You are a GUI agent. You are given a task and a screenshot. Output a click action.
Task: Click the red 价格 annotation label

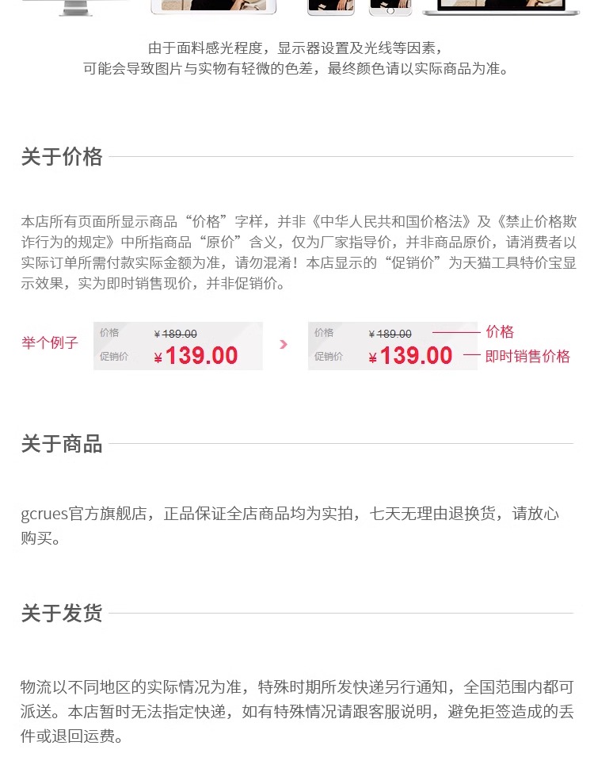[x=500, y=332]
